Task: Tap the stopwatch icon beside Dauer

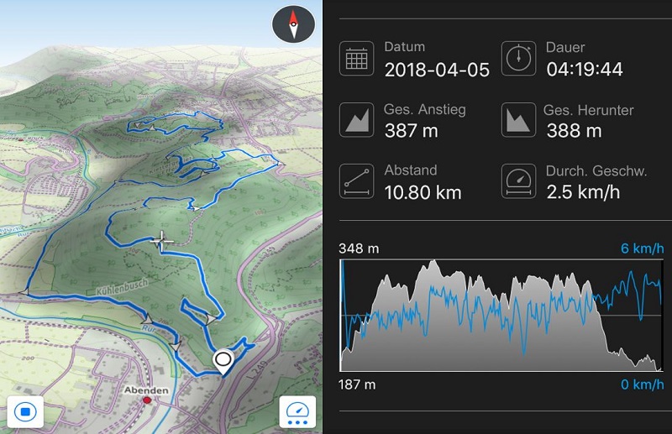Action: 518,59
